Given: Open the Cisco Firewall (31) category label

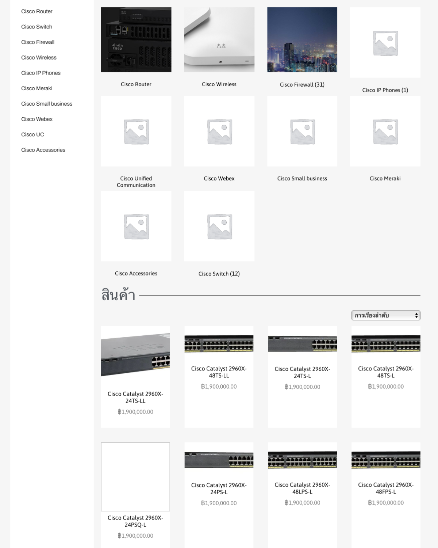Looking at the screenshot, I should [x=302, y=85].
